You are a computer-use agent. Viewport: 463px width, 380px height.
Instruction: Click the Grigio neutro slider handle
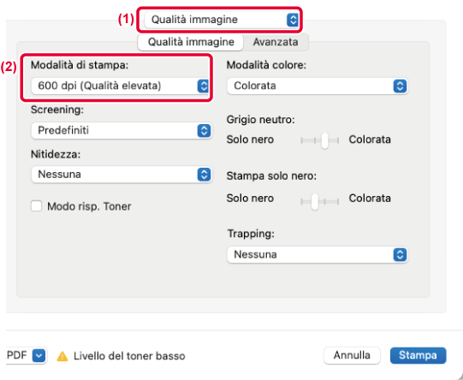coord(325,140)
